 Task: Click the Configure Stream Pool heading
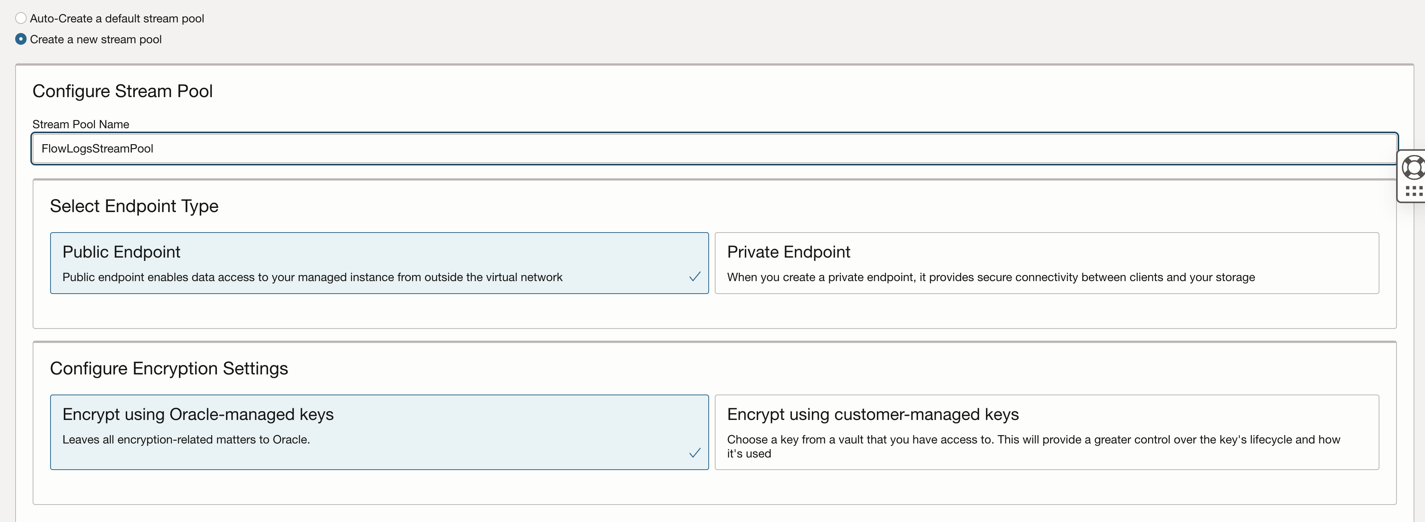tap(123, 91)
